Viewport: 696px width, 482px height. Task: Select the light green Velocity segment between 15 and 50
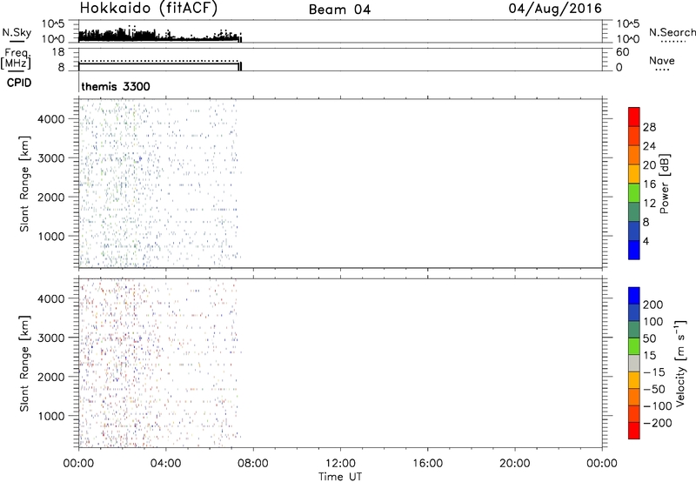click(634, 346)
